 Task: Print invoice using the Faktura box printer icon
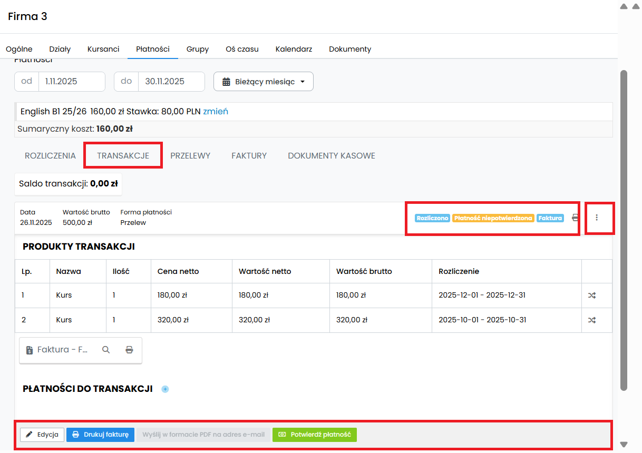pyautogui.click(x=129, y=350)
